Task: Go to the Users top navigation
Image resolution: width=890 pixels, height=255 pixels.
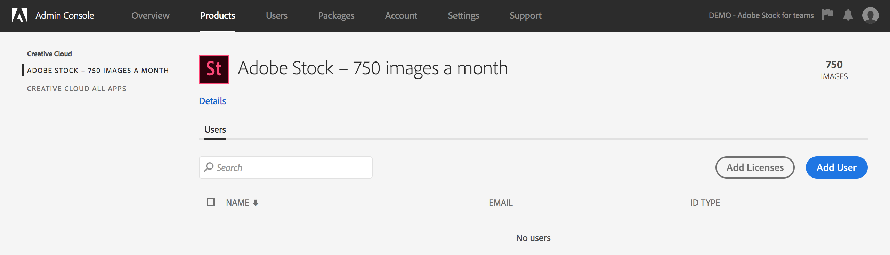Action: tap(276, 16)
